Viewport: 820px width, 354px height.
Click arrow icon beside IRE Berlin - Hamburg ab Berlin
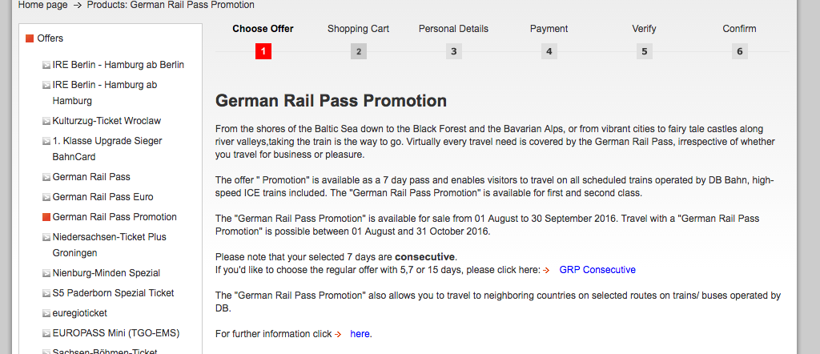pos(46,66)
